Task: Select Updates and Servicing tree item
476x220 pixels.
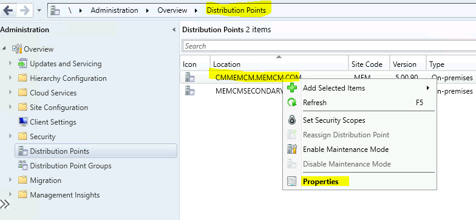Action: click(x=66, y=63)
